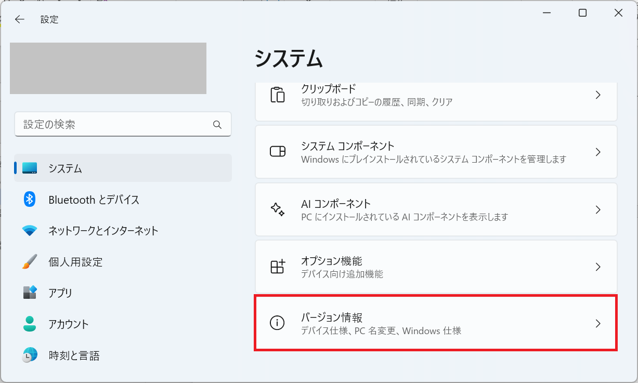Click the 時刻と言語 globe clock icon
Screen dimensions: 638x383
30,355
